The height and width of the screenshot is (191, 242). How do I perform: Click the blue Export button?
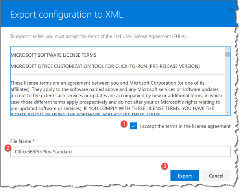[x=185, y=176]
